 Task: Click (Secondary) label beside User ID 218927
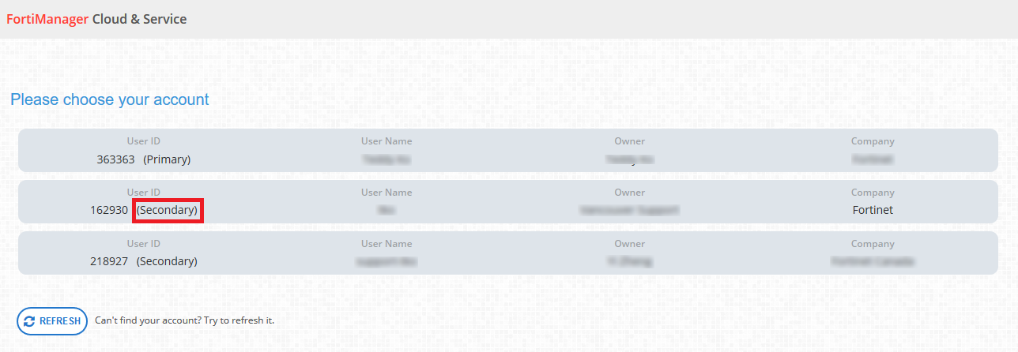(167, 261)
